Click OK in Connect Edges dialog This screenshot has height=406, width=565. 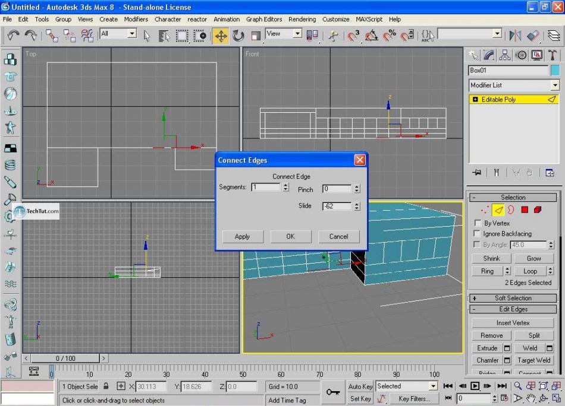pos(290,237)
